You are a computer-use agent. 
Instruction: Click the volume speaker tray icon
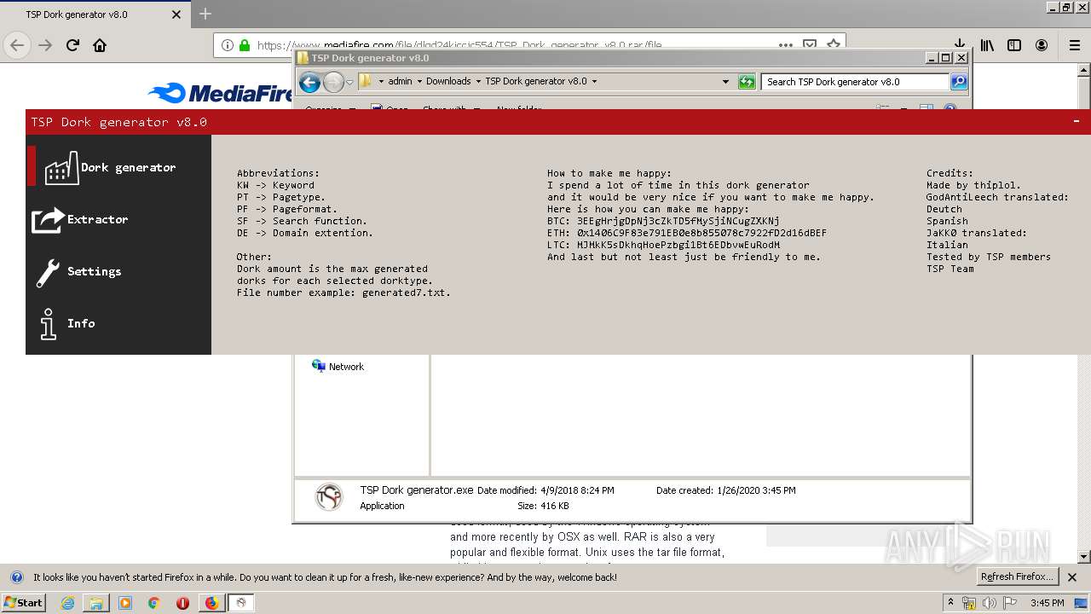pyautogui.click(x=989, y=603)
